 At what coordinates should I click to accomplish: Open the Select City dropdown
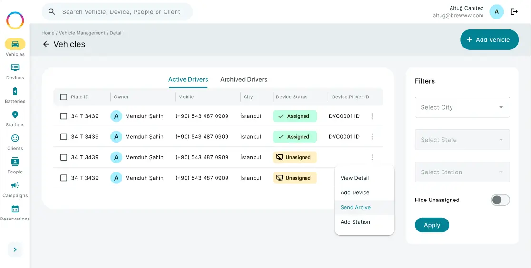[x=462, y=107]
